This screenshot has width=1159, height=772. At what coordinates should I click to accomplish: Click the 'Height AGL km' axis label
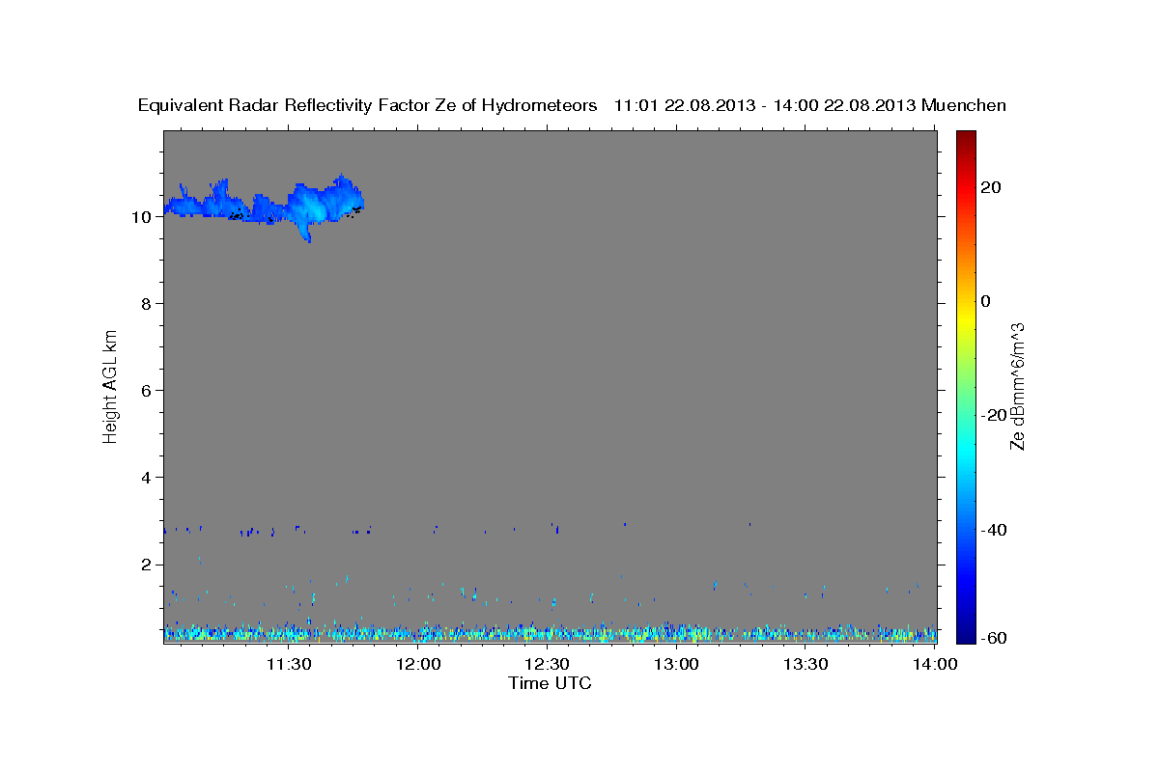(x=111, y=385)
